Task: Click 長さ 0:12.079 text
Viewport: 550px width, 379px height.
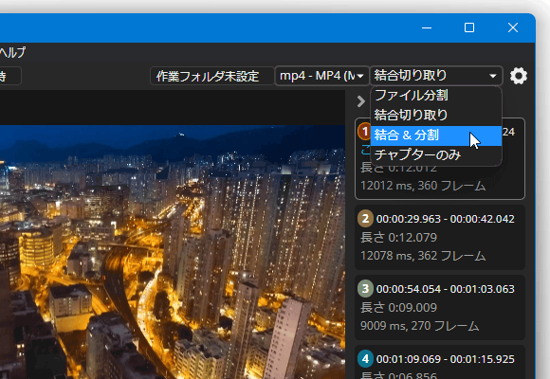Action: (398, 238)
